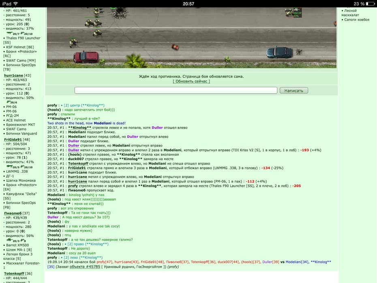The image size is (377, 283).
Task: Click KSF Helmet [BE] item
Action: tap(20, 47)
